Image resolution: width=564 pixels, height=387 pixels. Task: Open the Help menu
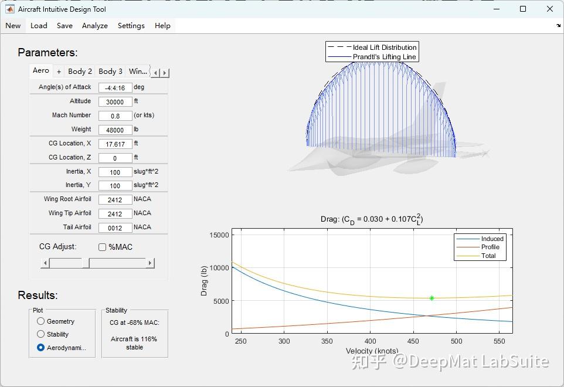162,26
